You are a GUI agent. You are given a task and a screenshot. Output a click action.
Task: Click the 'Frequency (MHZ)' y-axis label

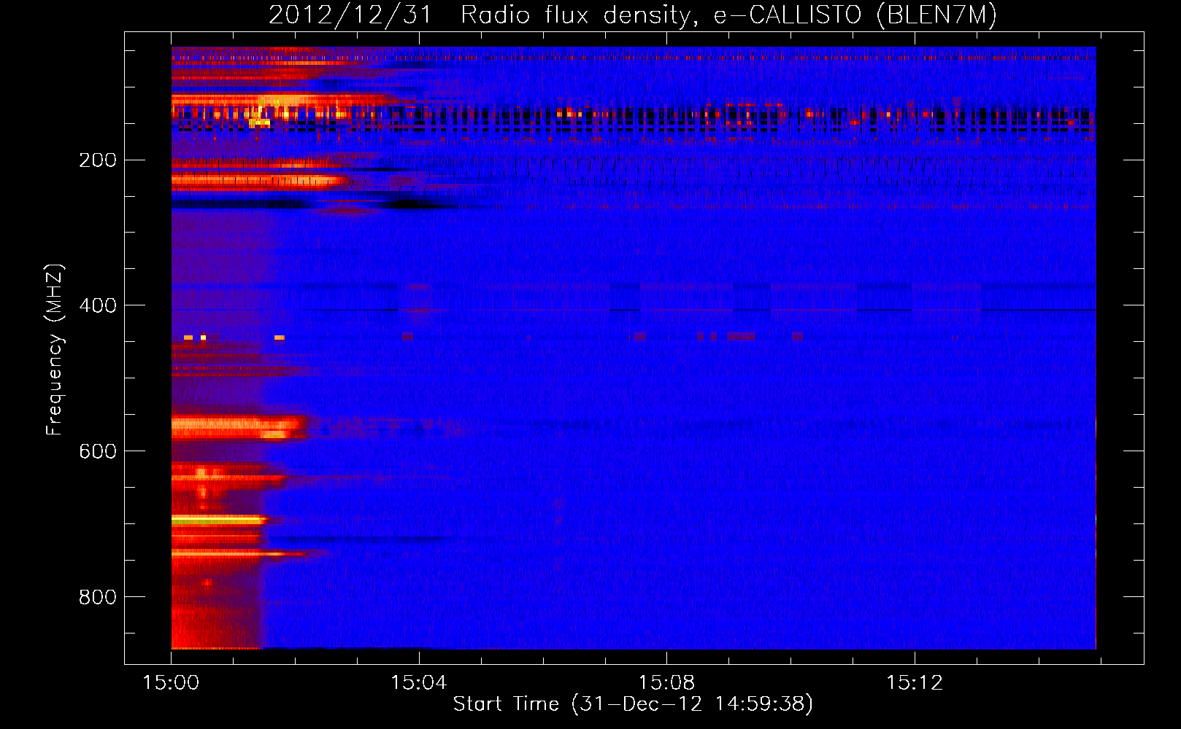point(55,349)
